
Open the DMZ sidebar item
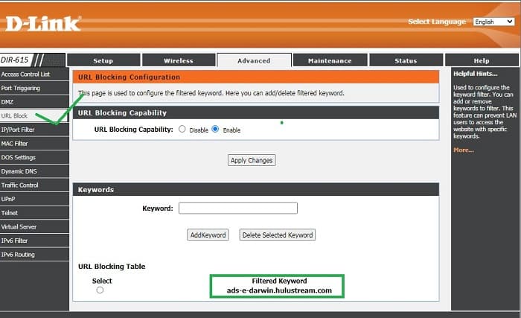point(34,102)
